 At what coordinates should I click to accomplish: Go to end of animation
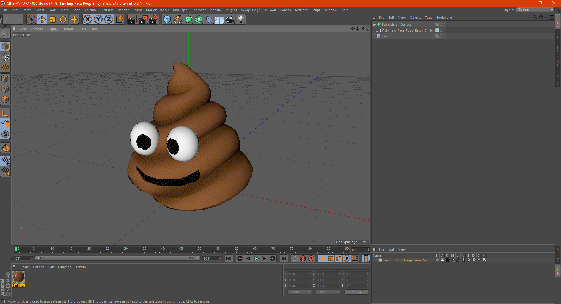pos(283,258)
